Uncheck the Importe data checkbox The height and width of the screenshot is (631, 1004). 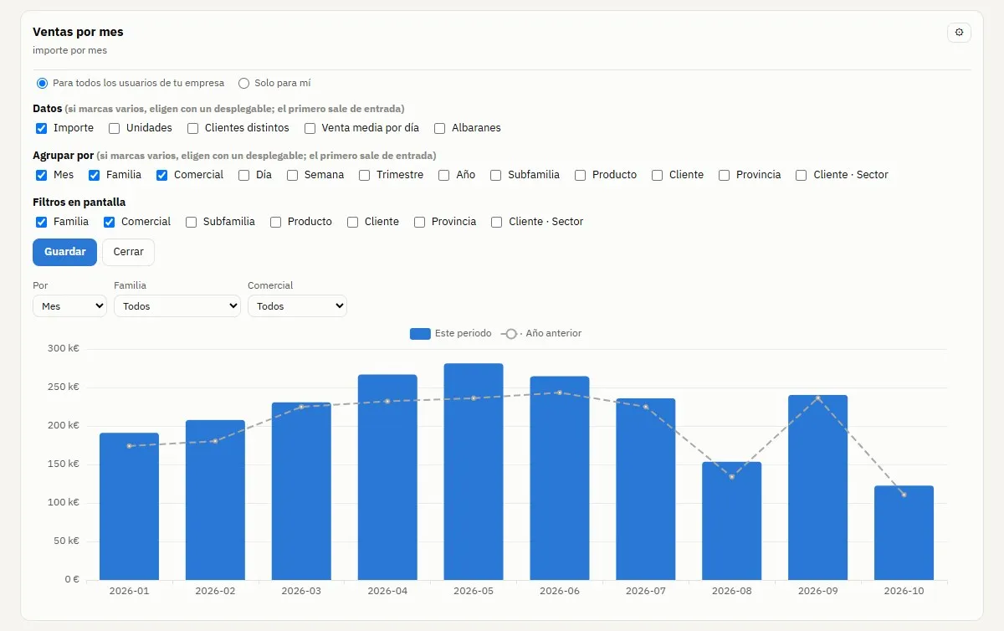click(41, 128)
